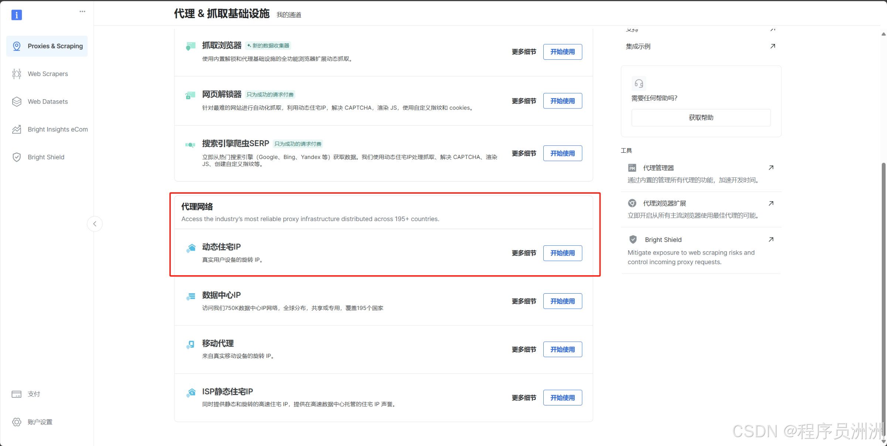Viewport: 887px width, 446px height.
Task: Open Proxies & Scraping in sidebar
Action: click(47, 46)
